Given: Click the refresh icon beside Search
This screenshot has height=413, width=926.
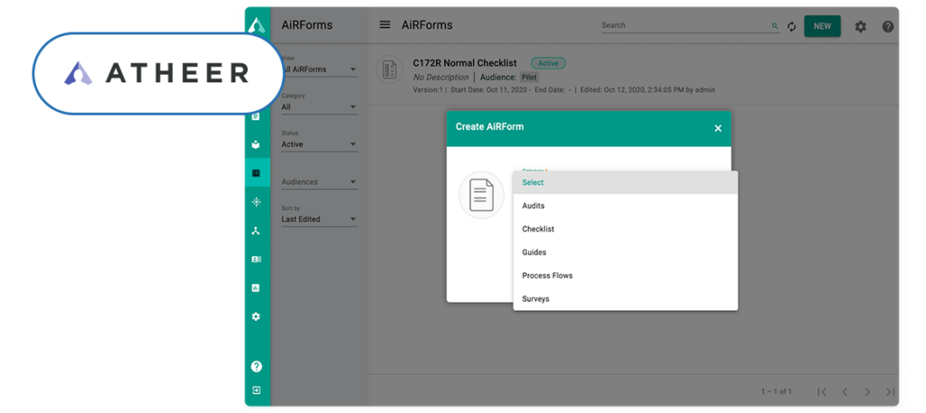Looking at the screenshot, I should pos(791,26).
